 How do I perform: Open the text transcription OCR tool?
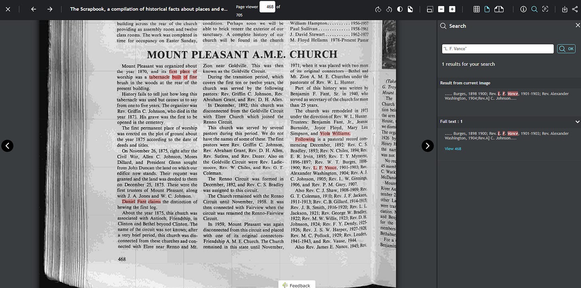coord(545,9)
